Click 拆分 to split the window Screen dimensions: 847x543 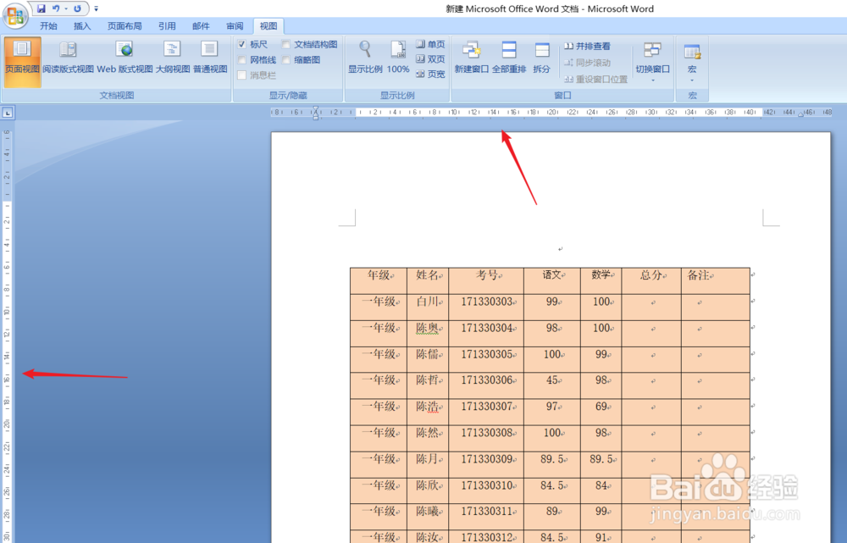pyautogui.click(x=541, y=58)
